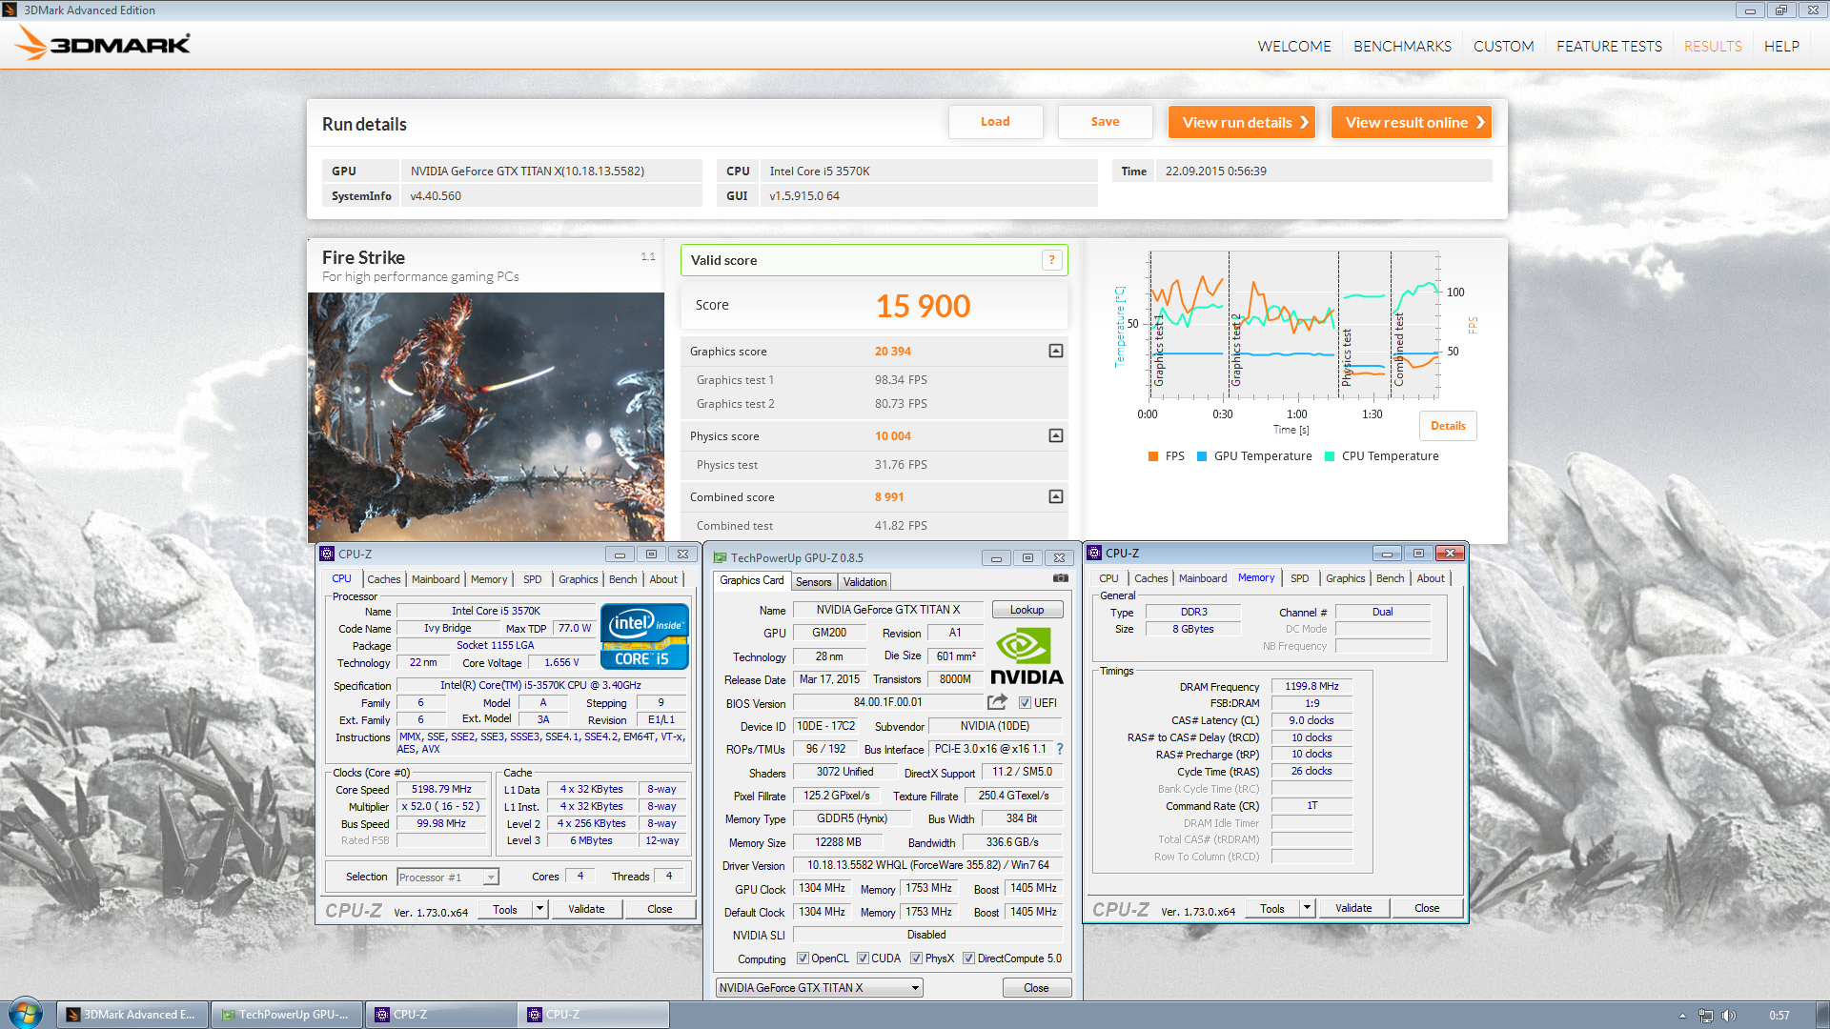The height and width of the screenshot is (1029, 1830).
Task: Open the CUSTOM section
Action: pos(1503,46)
